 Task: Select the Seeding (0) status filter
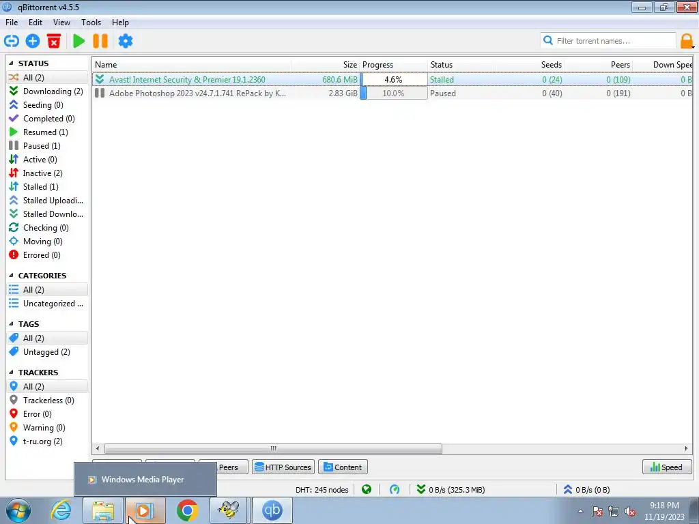47,104
